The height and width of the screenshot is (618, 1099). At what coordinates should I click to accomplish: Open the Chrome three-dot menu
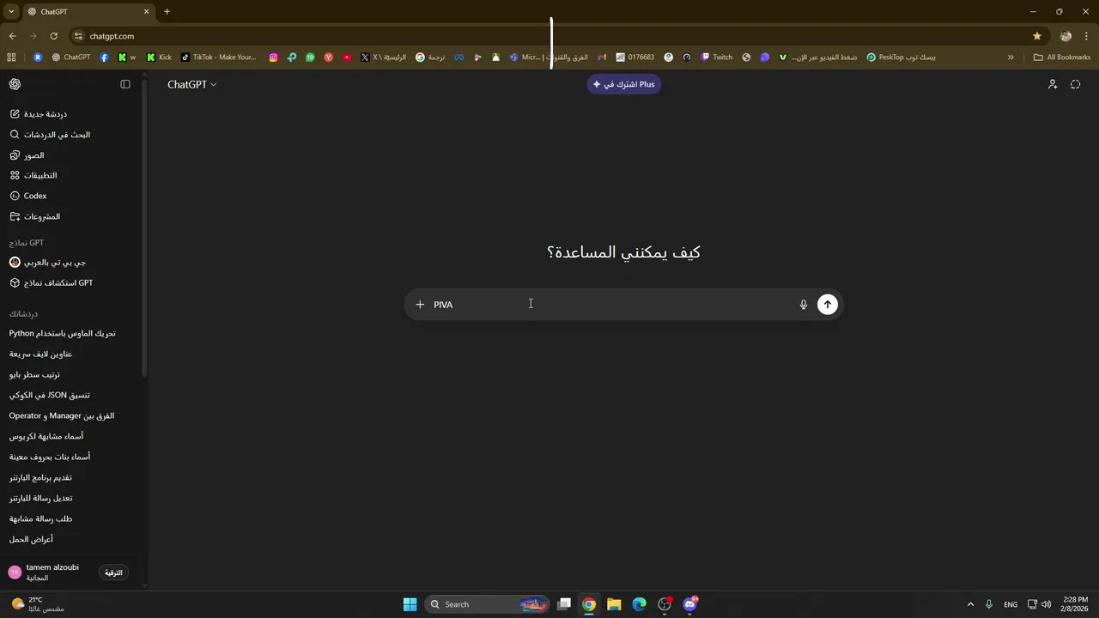click(1087, 36)
